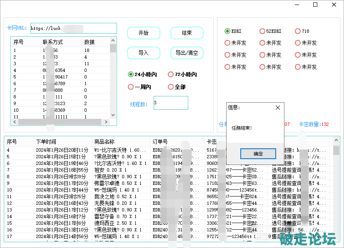Click the 导出/清空 button
This screenshot has height=248, width=344.
(x=187, y=53)
